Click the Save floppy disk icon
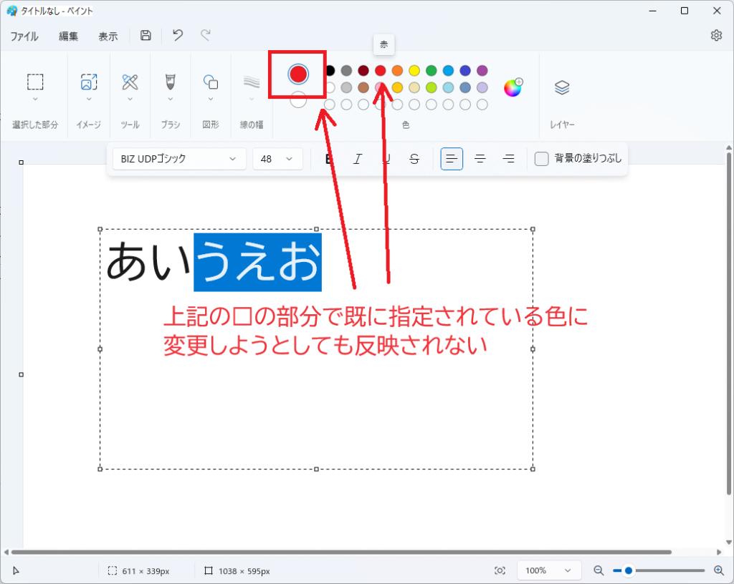734x584 pixels. click(x=146, y=36)
